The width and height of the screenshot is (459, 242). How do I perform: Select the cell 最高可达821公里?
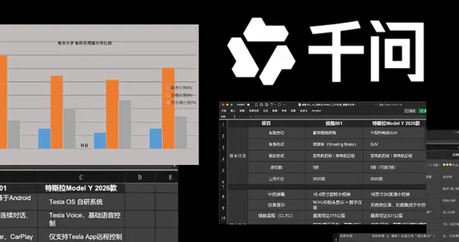pos(395,216)
